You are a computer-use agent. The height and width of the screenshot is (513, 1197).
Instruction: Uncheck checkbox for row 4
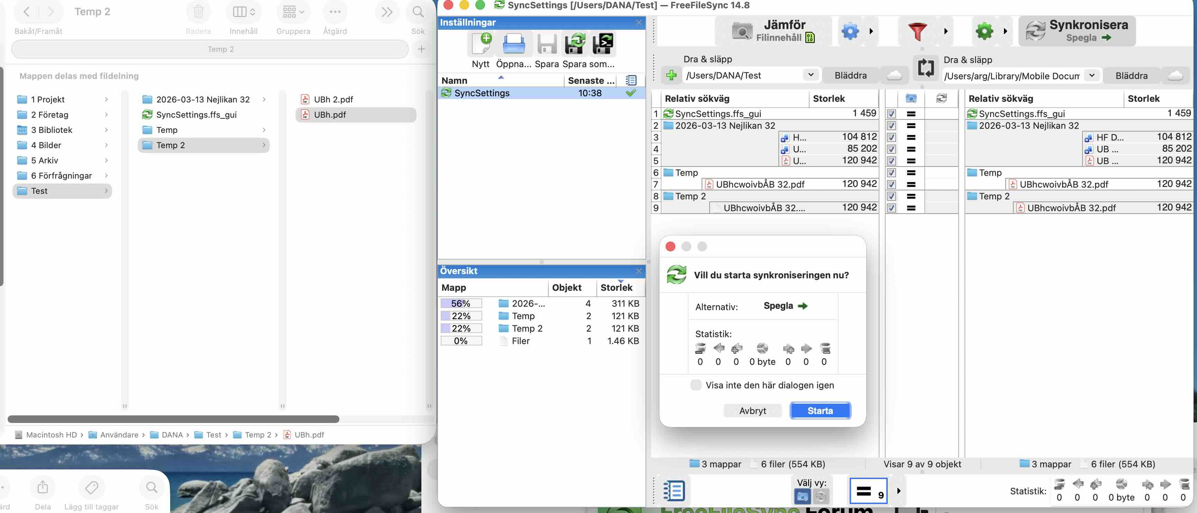(891, 149)
